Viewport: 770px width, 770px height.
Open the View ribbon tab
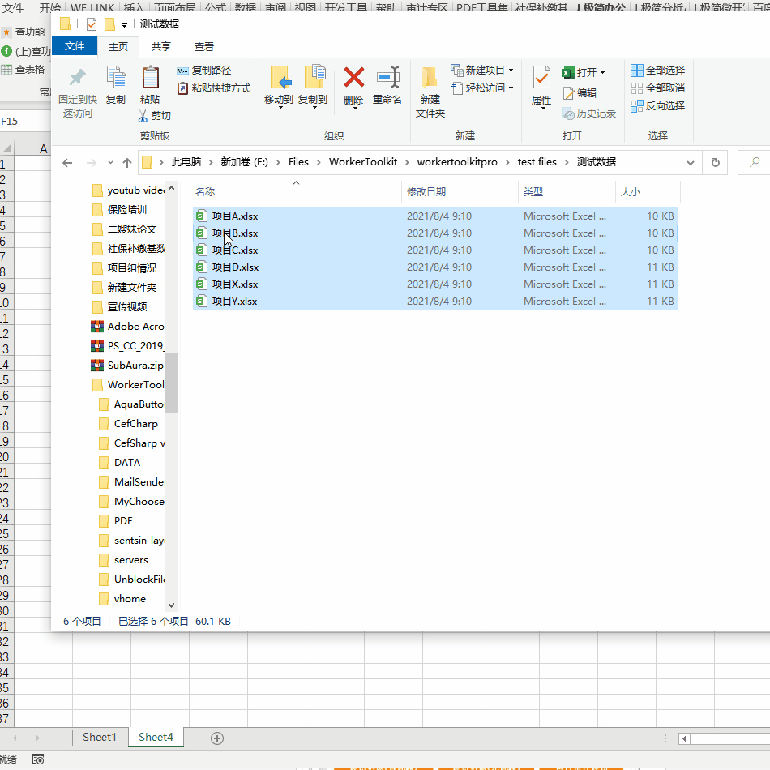(204, 47)
